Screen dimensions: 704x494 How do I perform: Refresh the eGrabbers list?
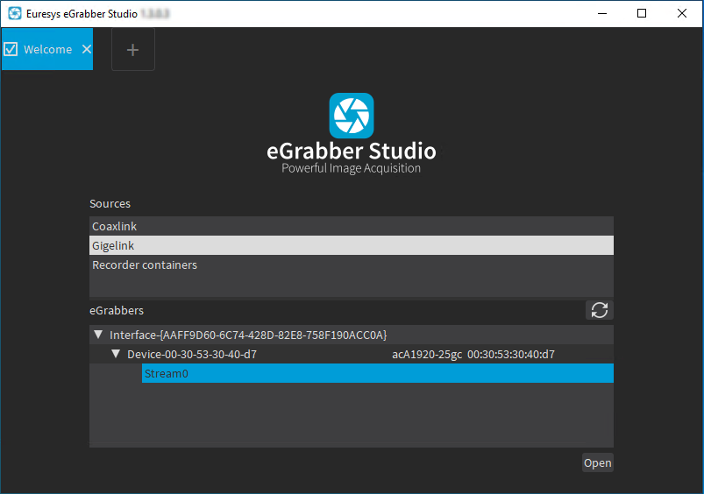[x=600, y=310]
